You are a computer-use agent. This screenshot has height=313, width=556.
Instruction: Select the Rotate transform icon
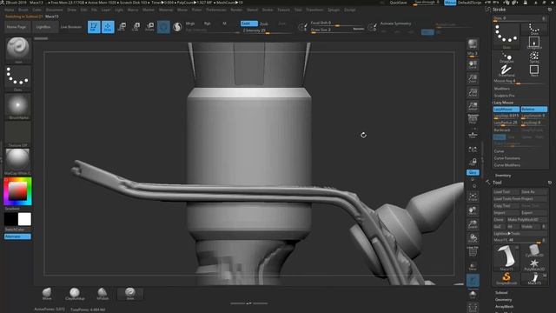149,27
